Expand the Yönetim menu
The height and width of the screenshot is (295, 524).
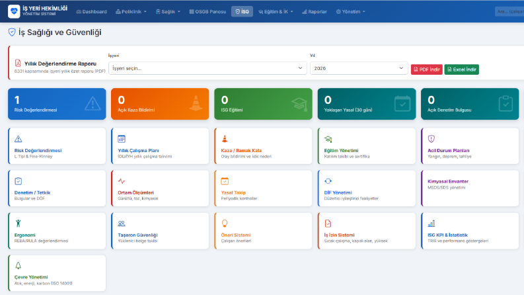(350, 11)
